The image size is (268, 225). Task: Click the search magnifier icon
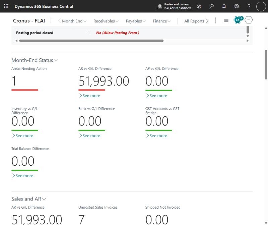click(x=211, y=6)
